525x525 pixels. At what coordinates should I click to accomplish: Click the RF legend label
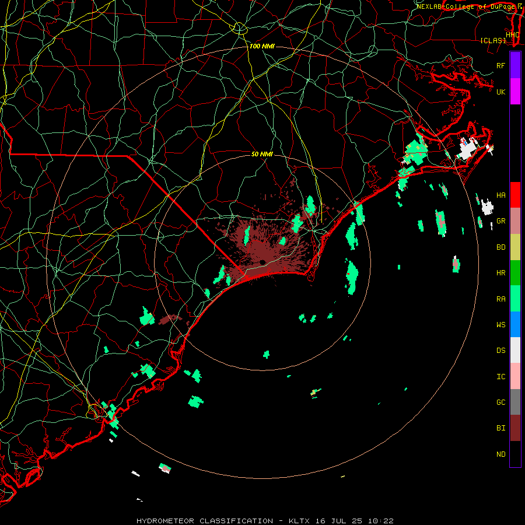tap(501, 65)
